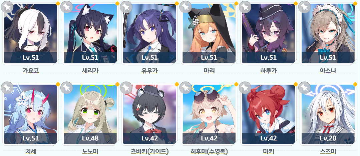Screen dimensions: 360x156
Task: Toggle the pin icon on 카요코's card
Action: coord(7,7)
